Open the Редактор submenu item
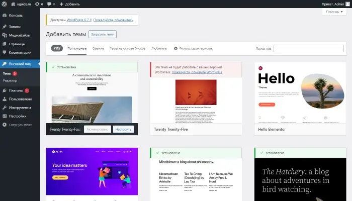The height and width of the screenshot is (201, 352). [x=10, y=80]
